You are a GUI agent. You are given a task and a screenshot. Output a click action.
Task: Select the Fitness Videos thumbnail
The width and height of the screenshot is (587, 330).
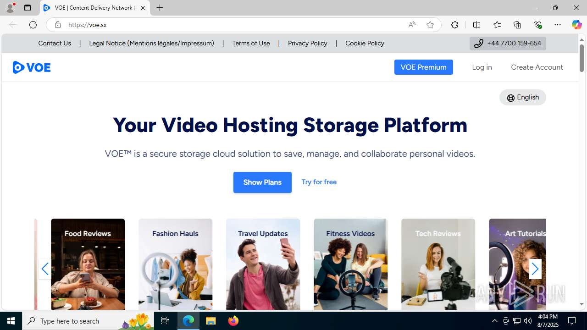[351, 264]
